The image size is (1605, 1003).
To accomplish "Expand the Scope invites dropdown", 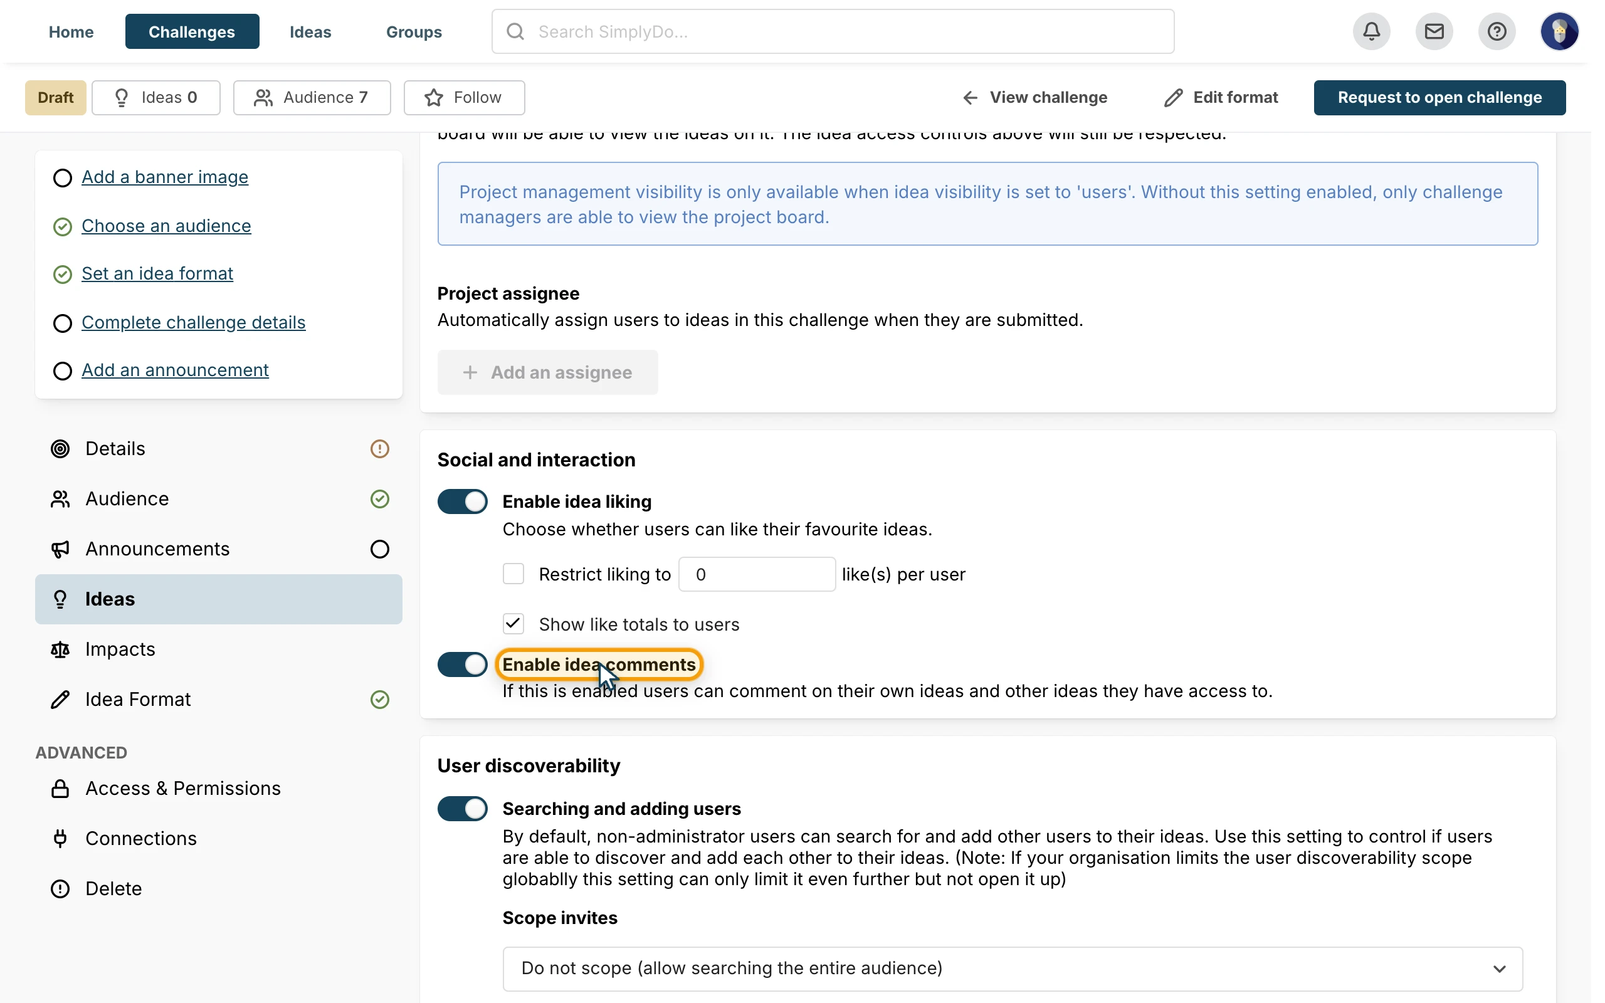I will (1012, 969).
